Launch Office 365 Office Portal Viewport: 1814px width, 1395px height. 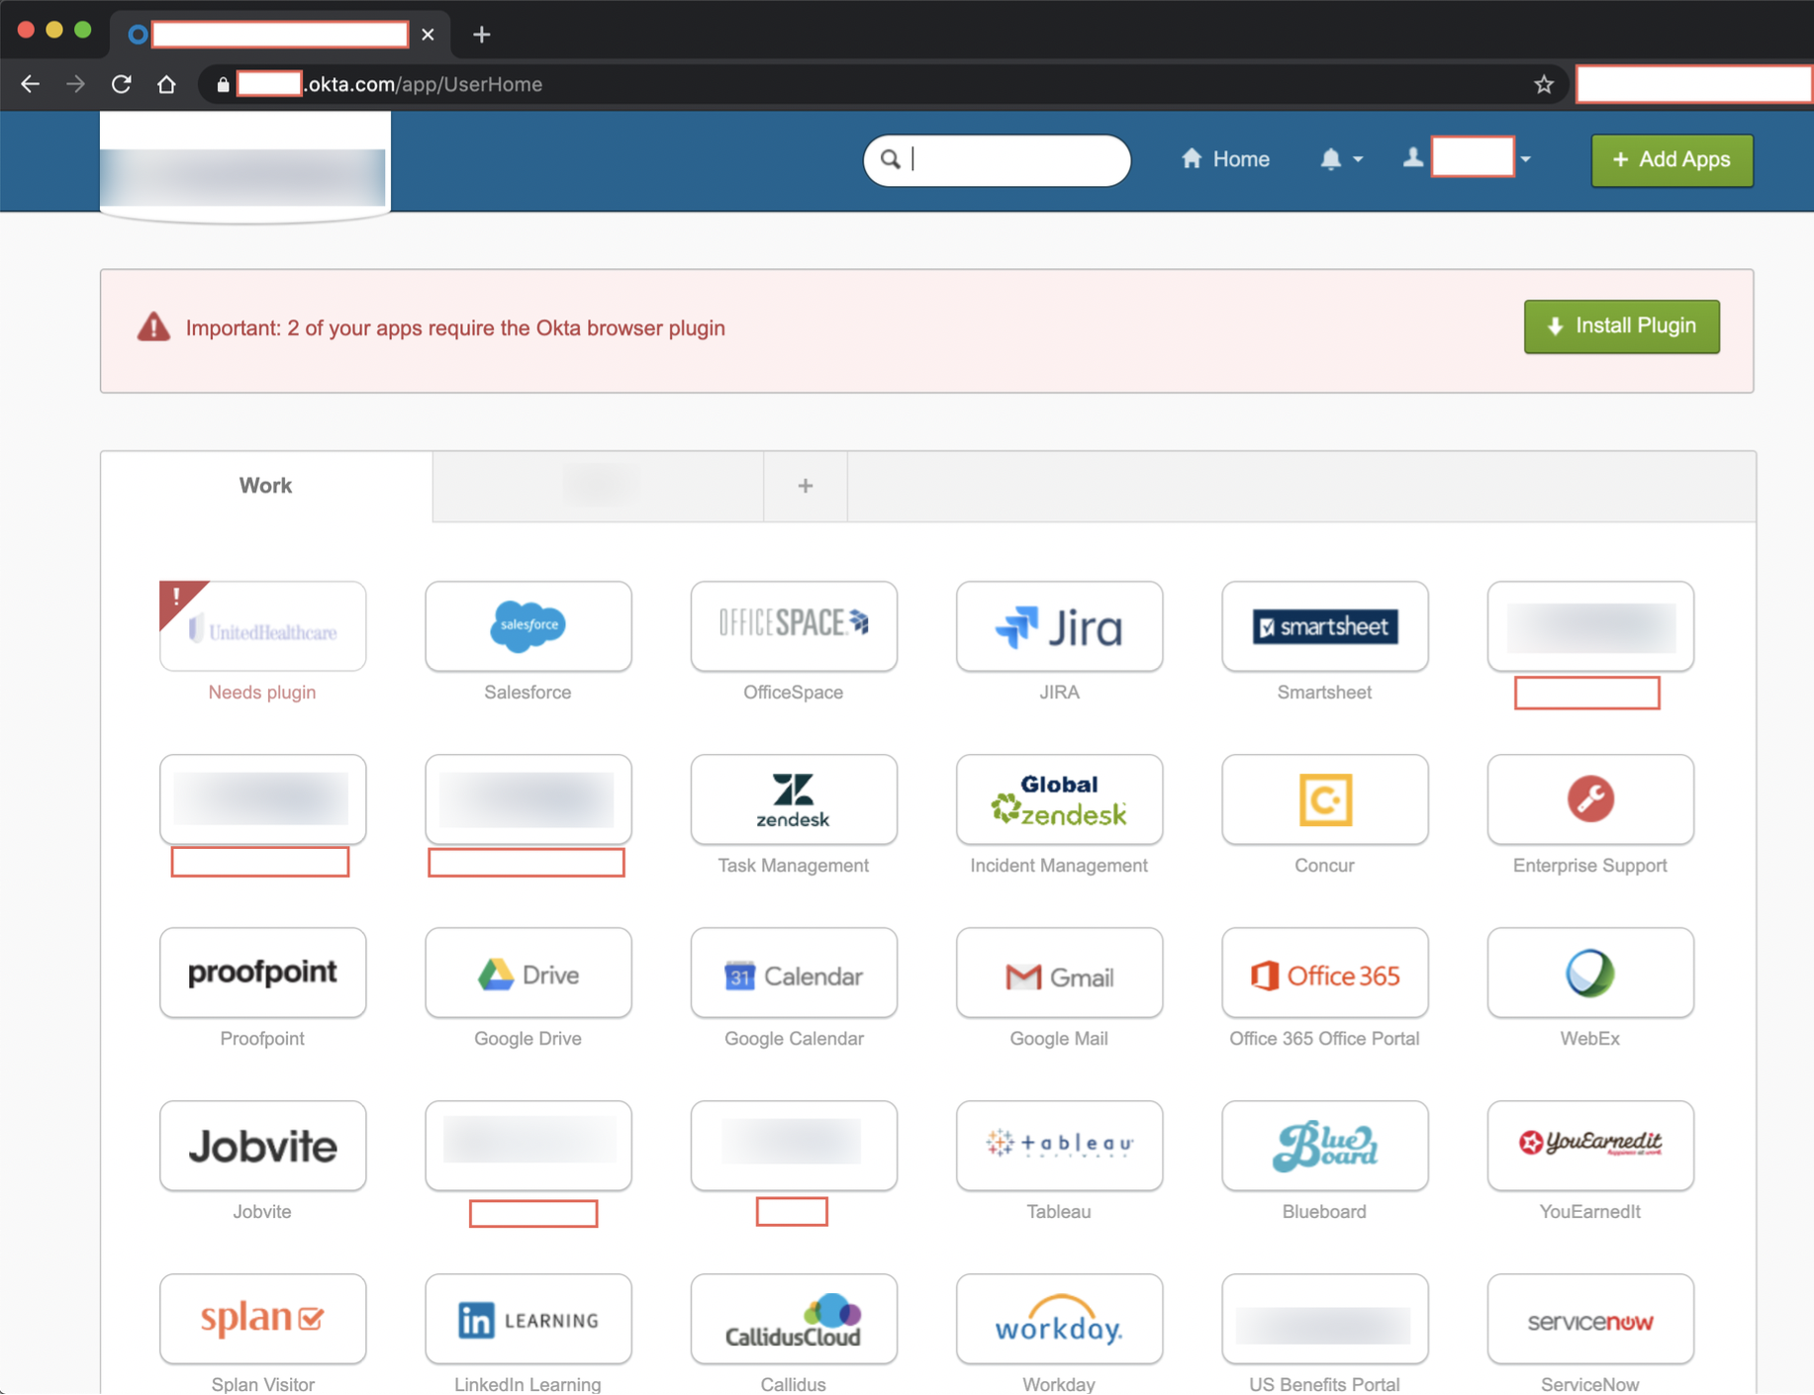coord(1324,973)
